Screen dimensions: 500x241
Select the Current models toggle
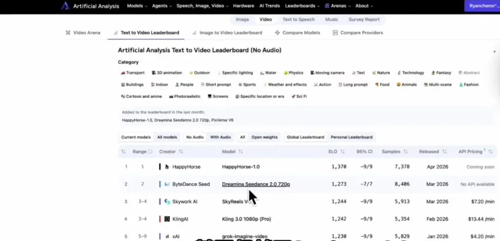point(136,137)
